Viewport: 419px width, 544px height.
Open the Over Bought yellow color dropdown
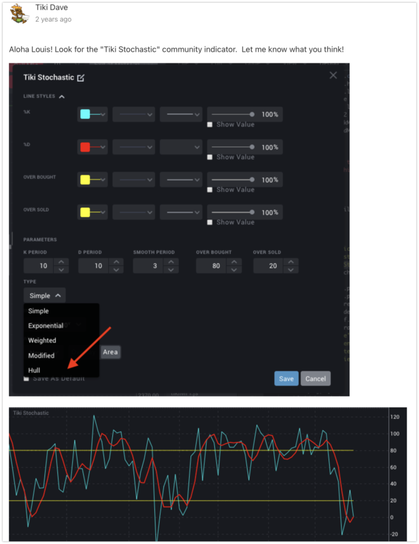pyautogui.click(x=93, y=180)
